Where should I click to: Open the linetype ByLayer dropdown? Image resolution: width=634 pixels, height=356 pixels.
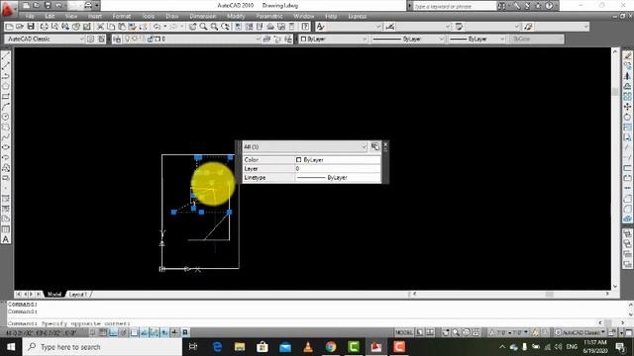[407, 39]
